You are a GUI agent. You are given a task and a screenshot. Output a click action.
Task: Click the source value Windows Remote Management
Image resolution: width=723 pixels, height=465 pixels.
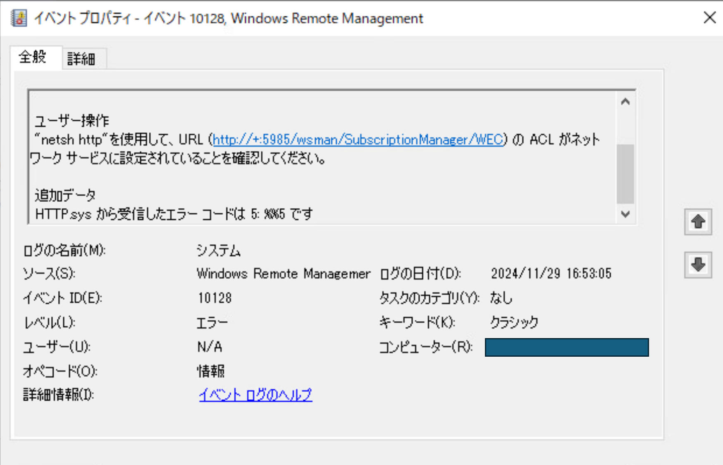tap(284, 274)
